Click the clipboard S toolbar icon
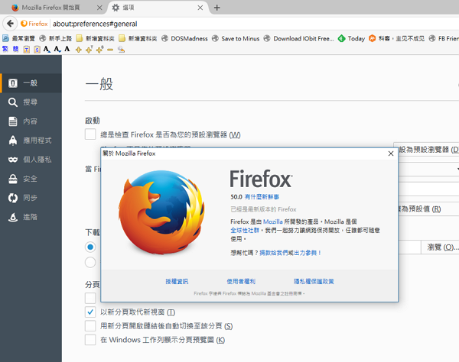The image size is (459, 362). pos(37,50)
